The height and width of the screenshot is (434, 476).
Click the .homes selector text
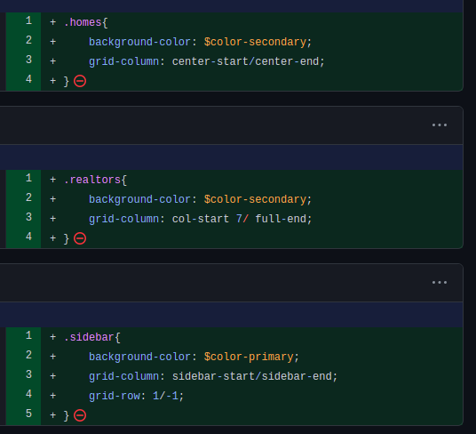coord(83,22)
